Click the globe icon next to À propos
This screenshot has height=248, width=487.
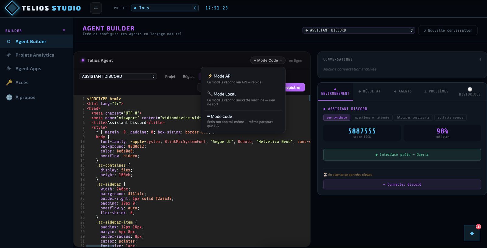[x=9, y=97]
